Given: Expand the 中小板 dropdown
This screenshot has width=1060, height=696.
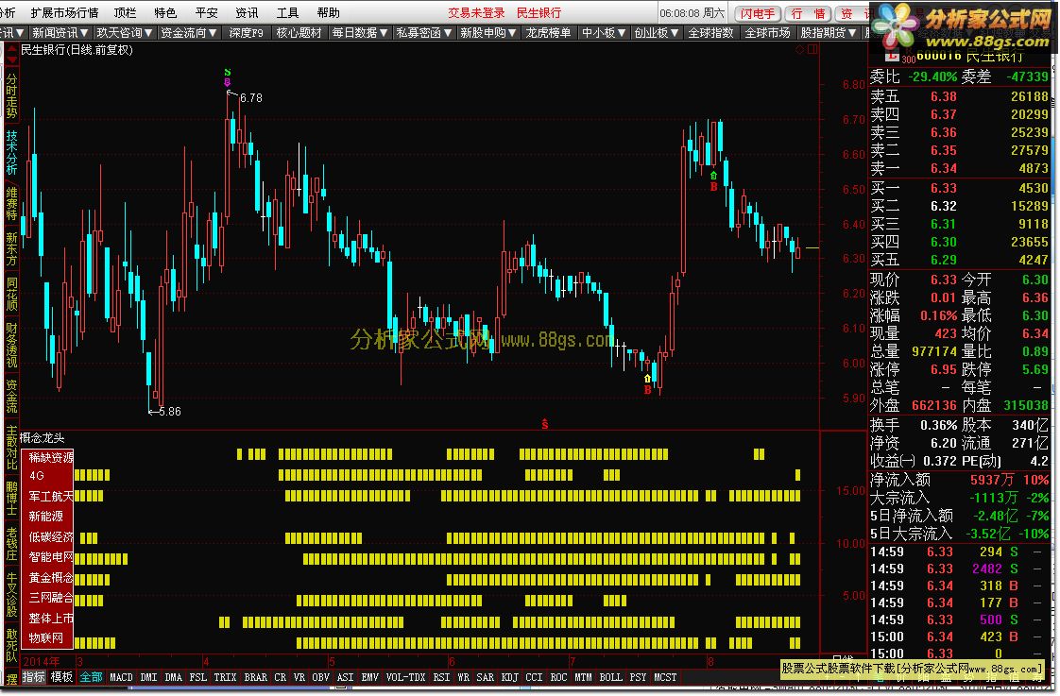Looking at the screenshot, I should 604,32.
